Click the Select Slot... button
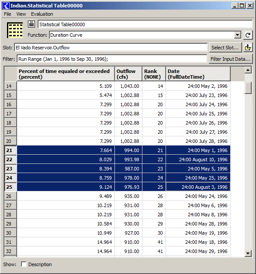256x274 pixels. coord(225,48)
